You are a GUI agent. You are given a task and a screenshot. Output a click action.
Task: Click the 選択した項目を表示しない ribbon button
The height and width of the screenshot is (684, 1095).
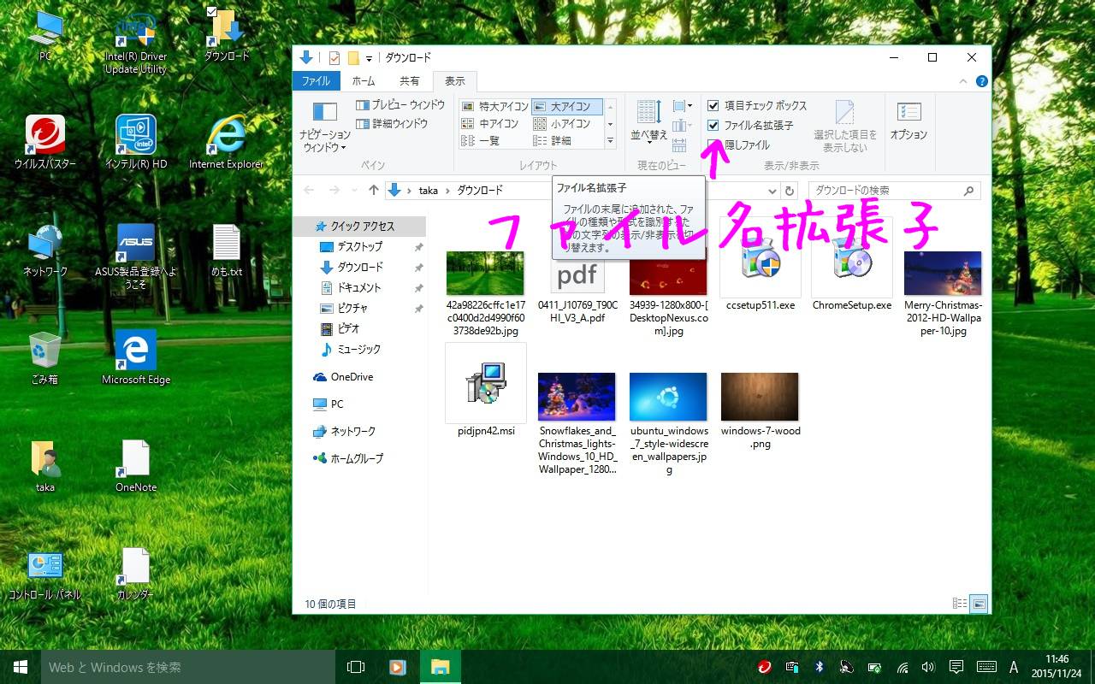(x=845, y=127)
